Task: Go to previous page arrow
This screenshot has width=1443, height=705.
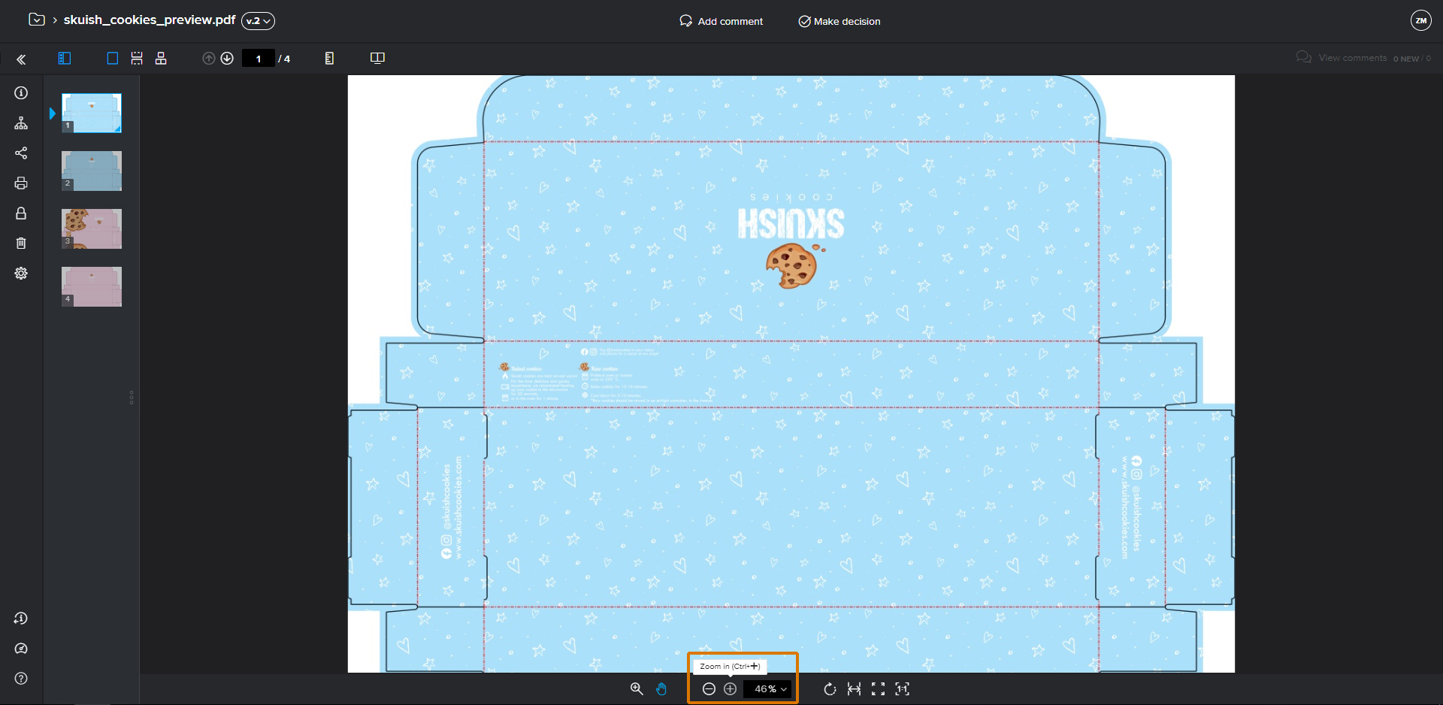Action: click(209, 59)
